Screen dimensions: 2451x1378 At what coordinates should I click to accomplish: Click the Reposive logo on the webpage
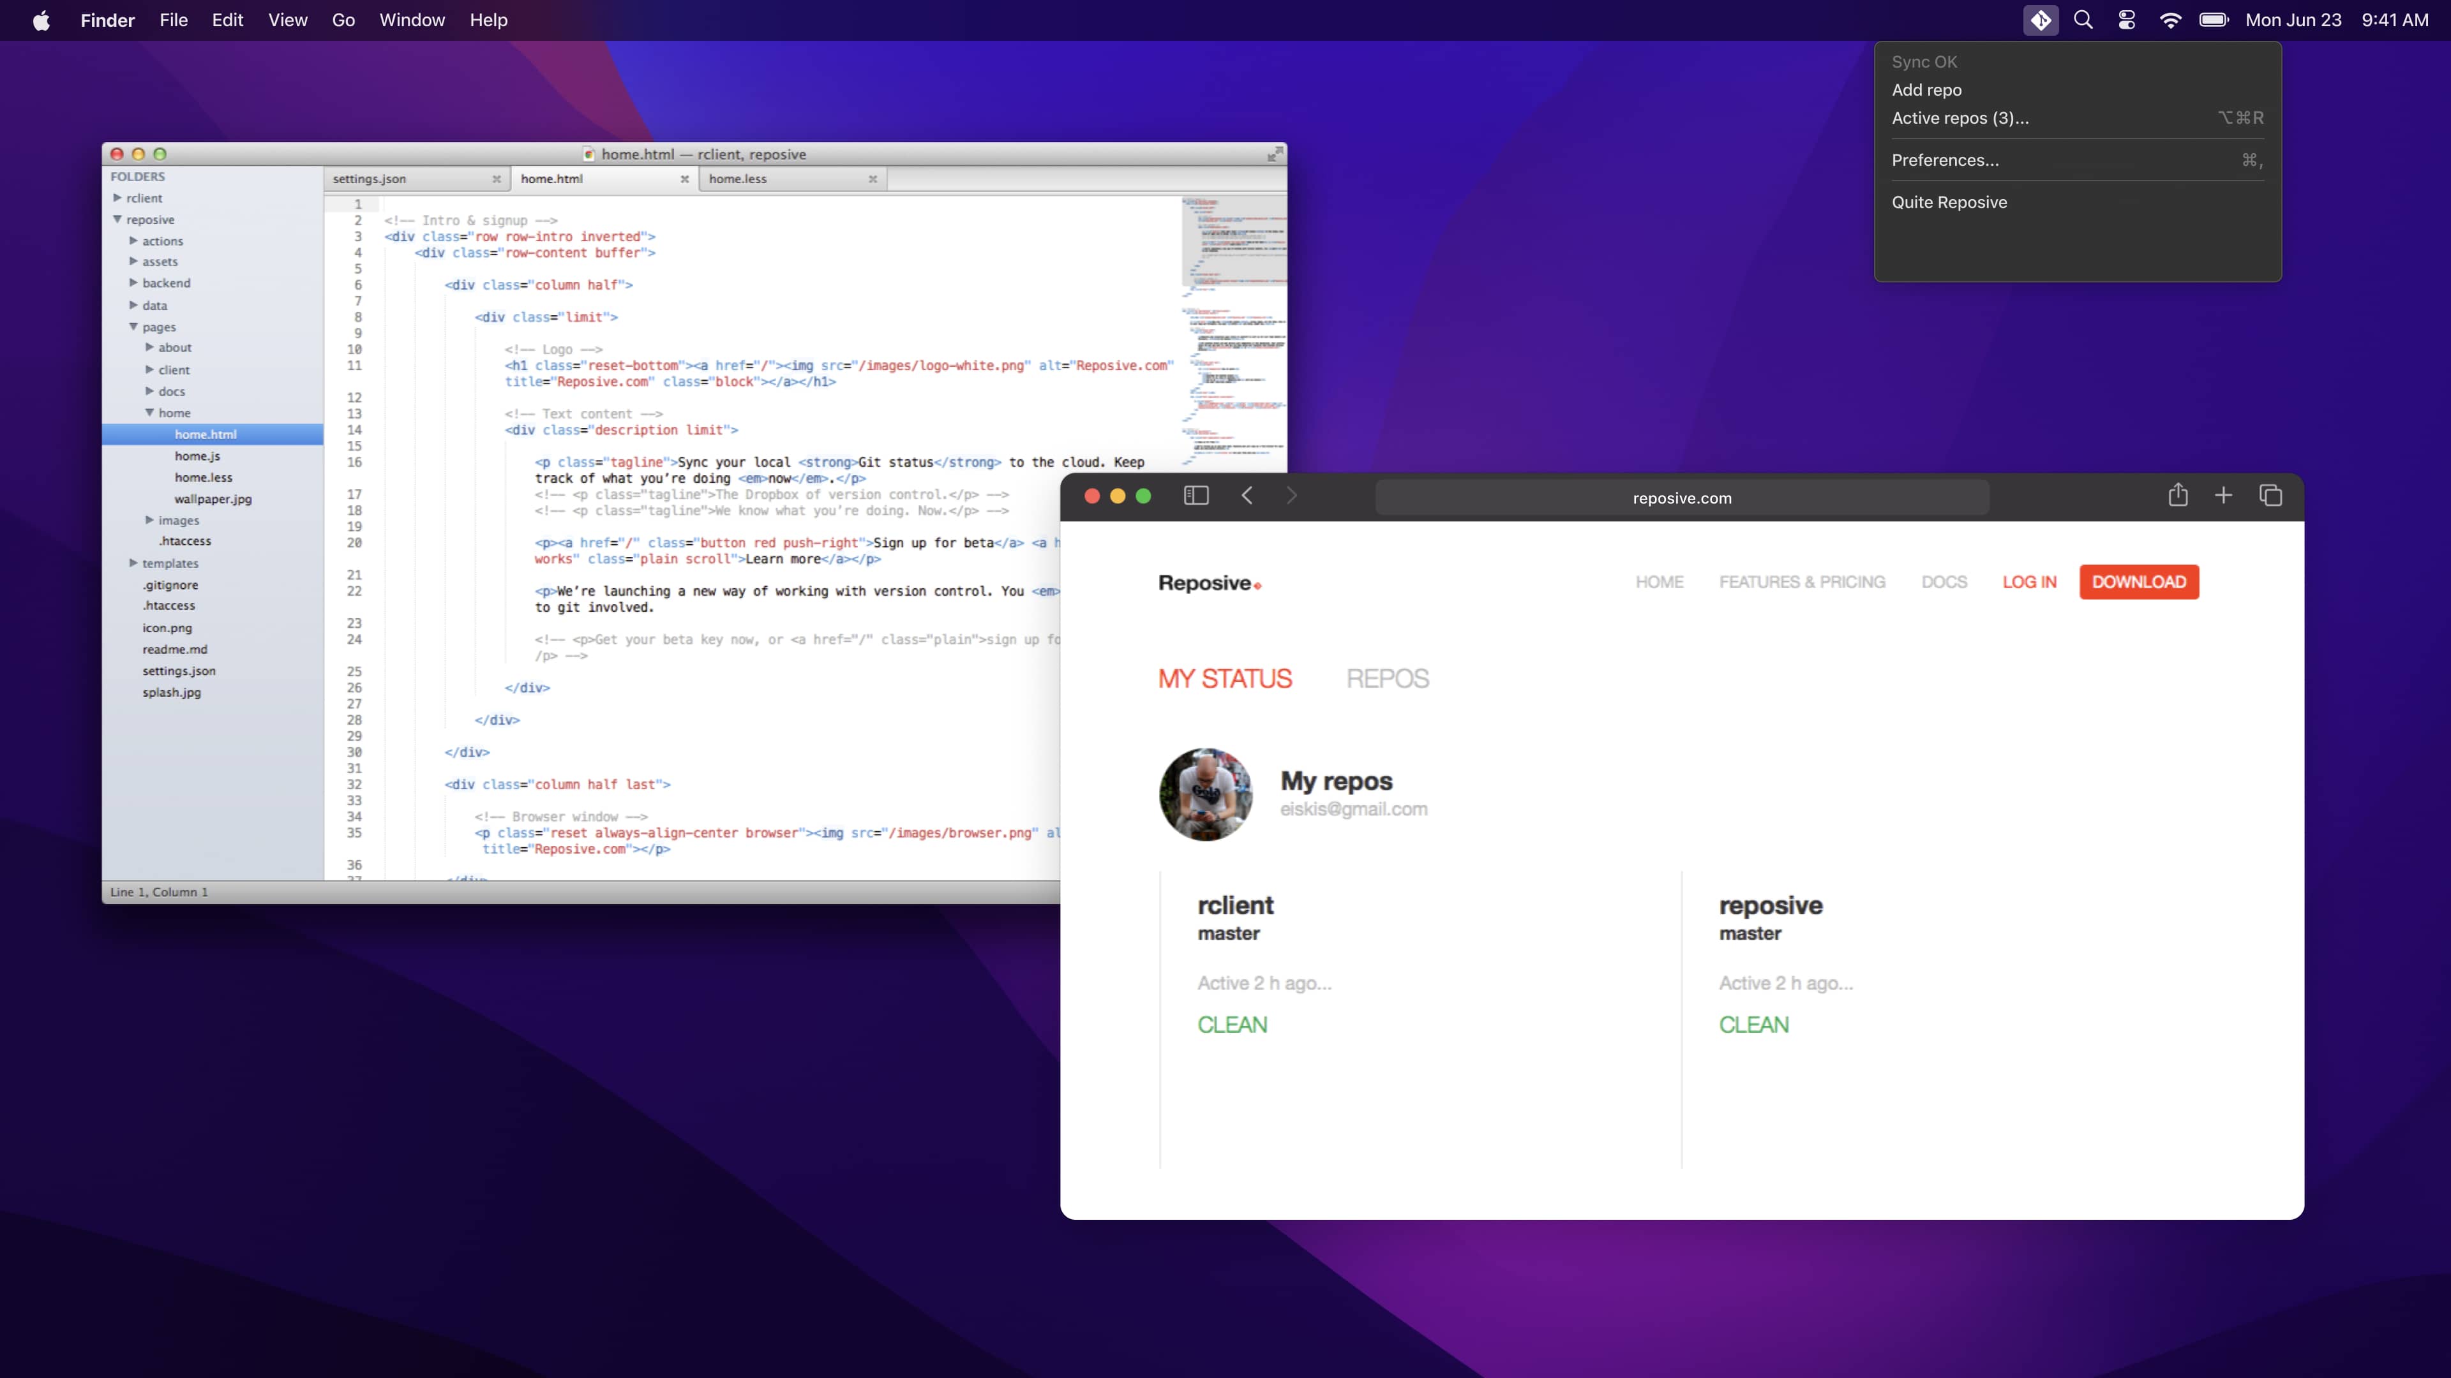tap(1210, 583)
